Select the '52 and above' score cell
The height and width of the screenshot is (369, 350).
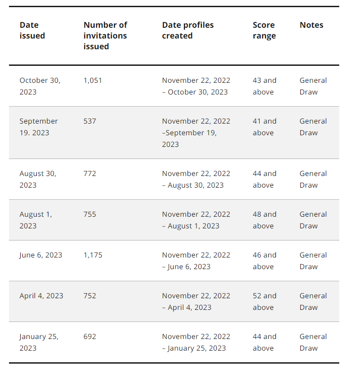tap(264, 301)
